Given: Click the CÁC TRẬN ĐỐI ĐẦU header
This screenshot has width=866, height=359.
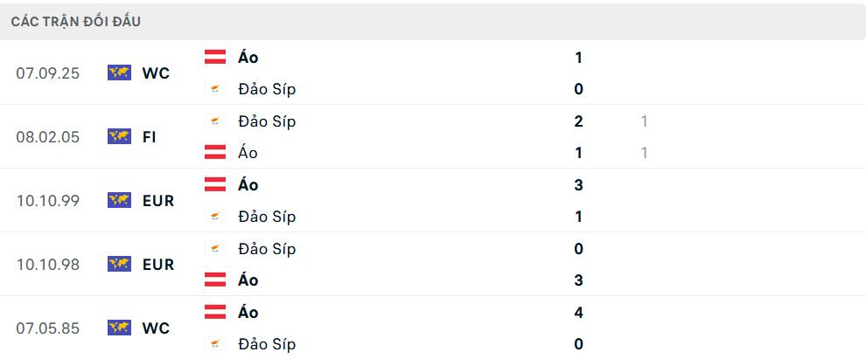Looking at the screenshot, I should click(76, 21).
